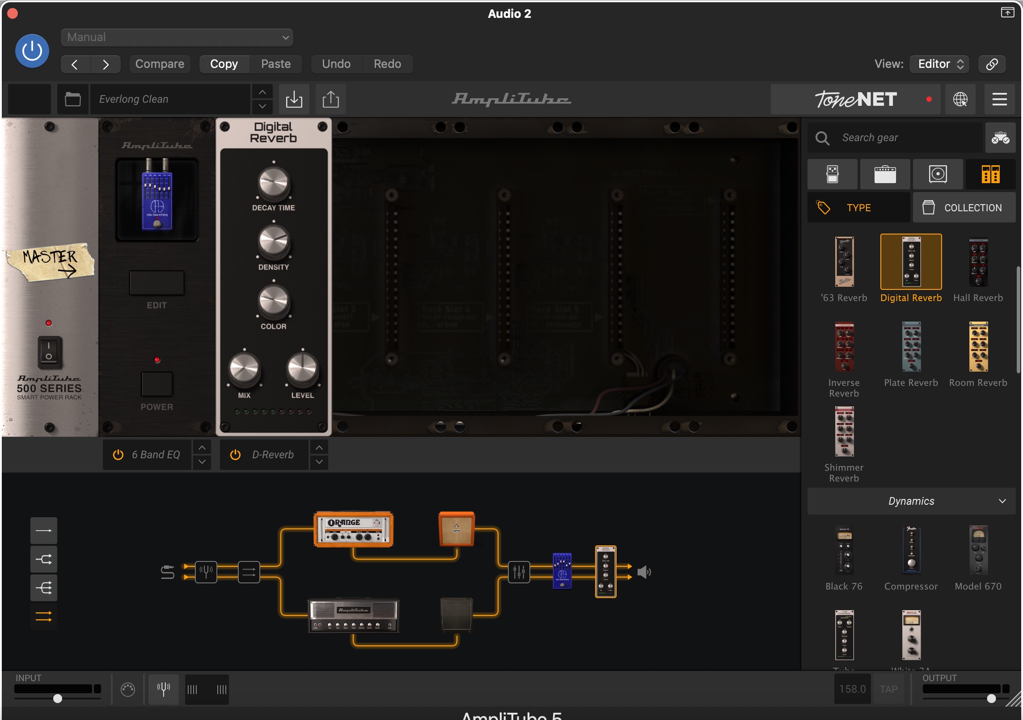Screen dimensions: 1023x720
Task: Click the ToneNET globe icon
Action: pyautogui.click(x=960, y=99)
